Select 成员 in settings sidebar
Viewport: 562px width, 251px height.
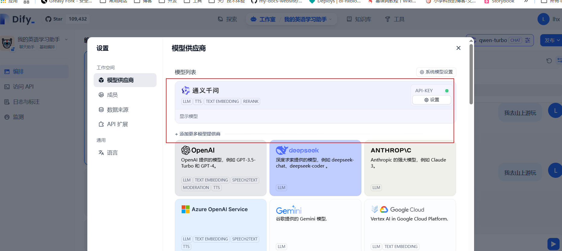pyautogui.click(x=112, y=95)
